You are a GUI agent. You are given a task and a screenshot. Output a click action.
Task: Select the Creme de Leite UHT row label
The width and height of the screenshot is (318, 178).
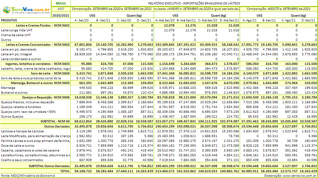click(x=16, y=35)
